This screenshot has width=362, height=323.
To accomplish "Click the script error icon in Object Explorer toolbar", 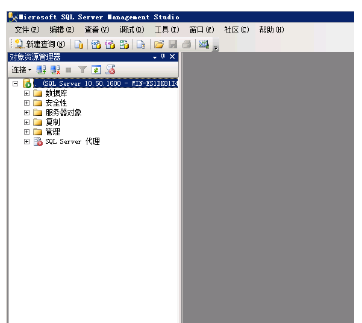I will coord(110,69).
